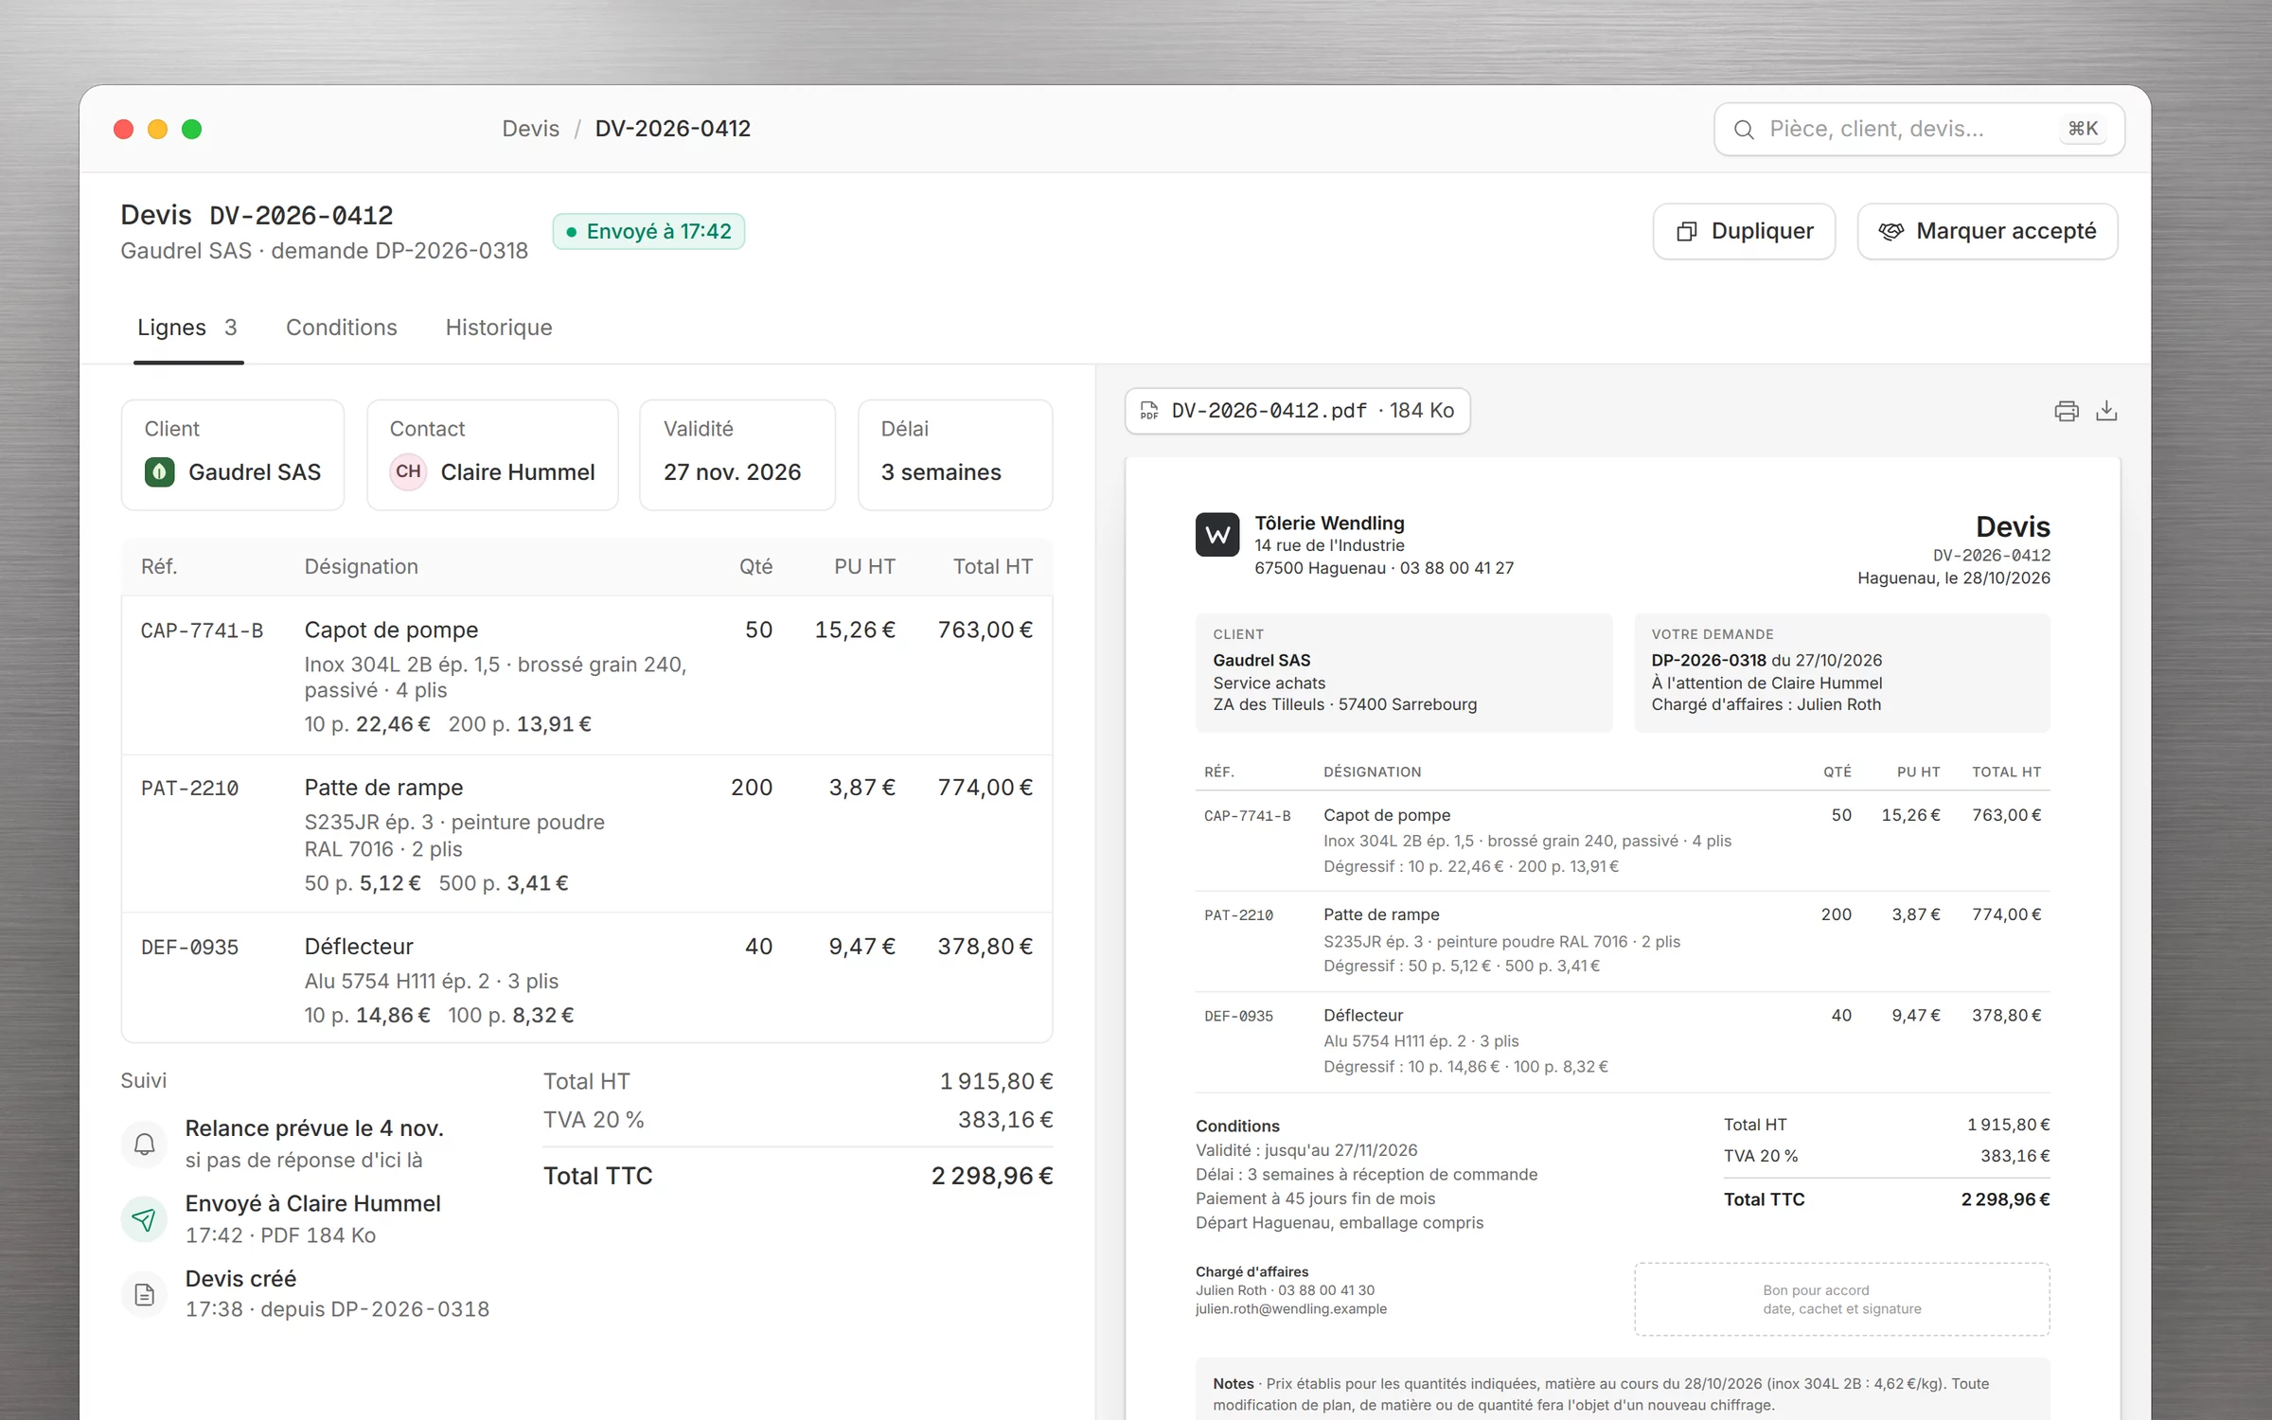Click the Dupliquer button
The height and width of the screenshot is (1420, 2272).
pos(1744,231)
